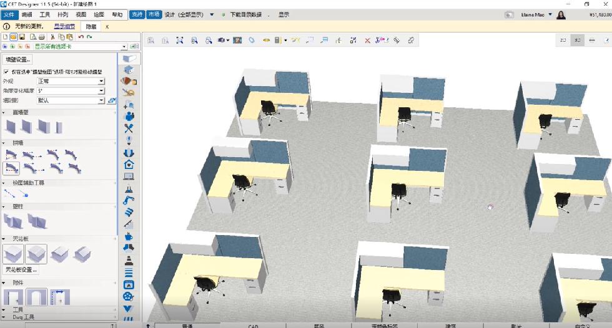The image size is (612, 328).
Task: Click the undo arrow icon
Action: coord(81,37)
